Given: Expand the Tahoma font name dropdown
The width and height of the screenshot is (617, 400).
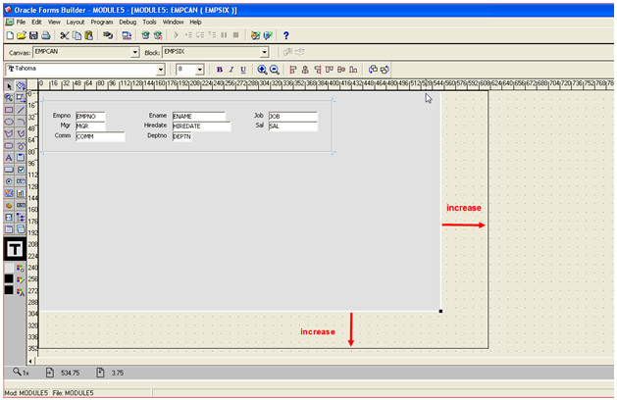Looking at the screenshot, I should coord(163,70).
